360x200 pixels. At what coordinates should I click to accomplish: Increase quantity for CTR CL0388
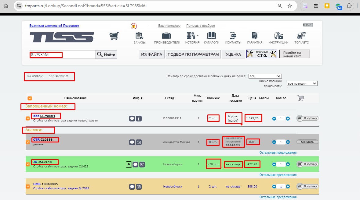point(288,142)
